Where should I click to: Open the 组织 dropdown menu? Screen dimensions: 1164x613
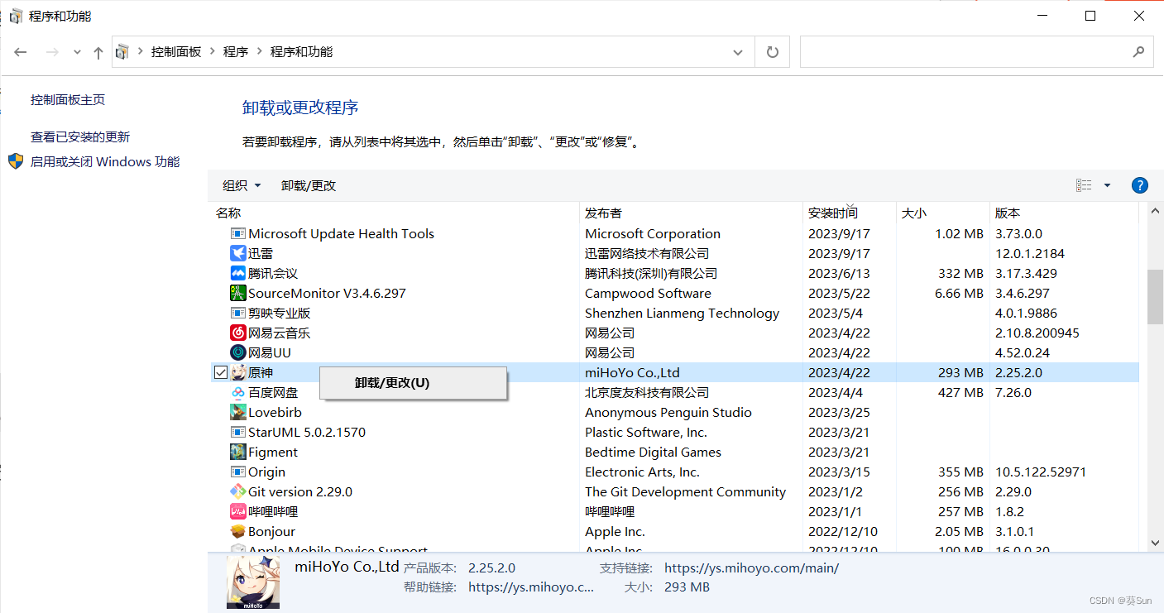point(242,185)
